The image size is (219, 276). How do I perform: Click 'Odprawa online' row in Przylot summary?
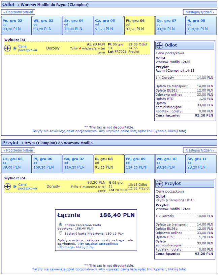184,233
